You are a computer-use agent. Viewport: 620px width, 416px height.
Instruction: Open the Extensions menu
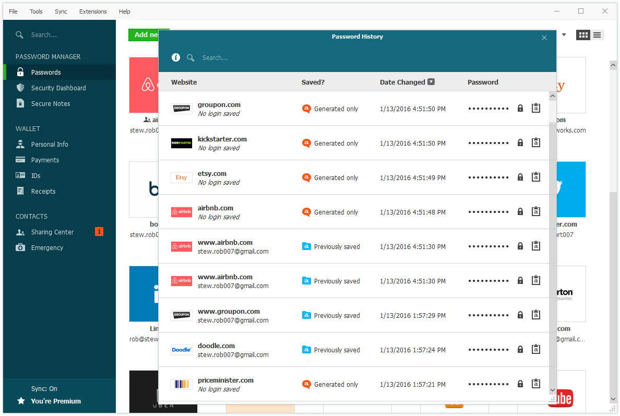click(x=93, y=11)
